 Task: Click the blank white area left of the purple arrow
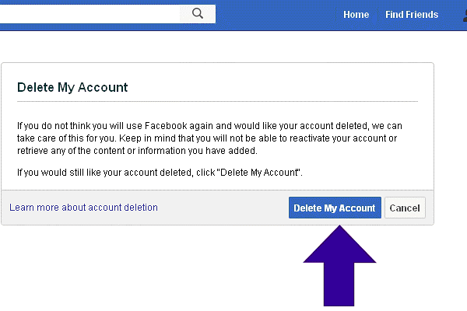point(156,268)
